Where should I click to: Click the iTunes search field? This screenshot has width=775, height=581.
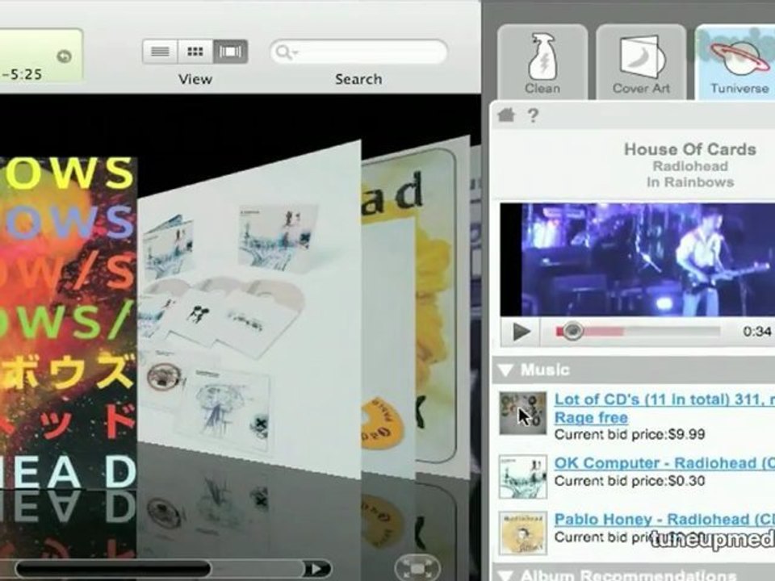pyautogui.click(x=358, y=52)
